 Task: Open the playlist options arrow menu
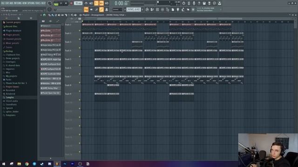point(41,15)
